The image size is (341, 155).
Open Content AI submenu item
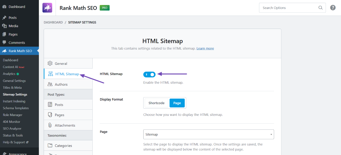13,67
